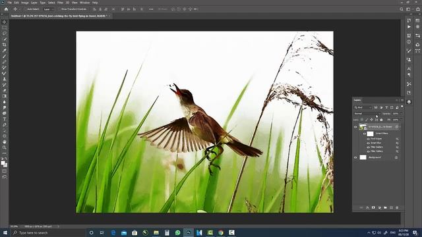Lock all for the selected layer

[x=381, y=120]
